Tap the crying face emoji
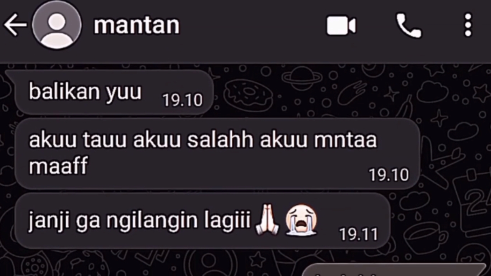The height and width of the screenshot is (276, 491). tap(301, 220)
